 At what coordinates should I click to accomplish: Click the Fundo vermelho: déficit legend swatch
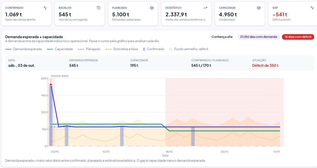(171, 49)
